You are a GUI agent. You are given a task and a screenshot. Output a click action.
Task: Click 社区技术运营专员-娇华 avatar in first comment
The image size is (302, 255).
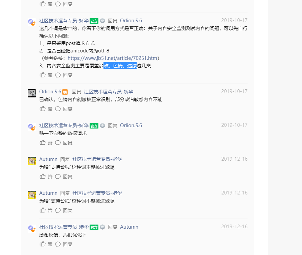pyautogui.click(x=32, y=22)
